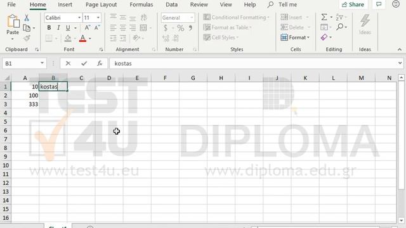Apply Comma Style
The height and width of the screenshot is (228, 406).
click(190, 28)
